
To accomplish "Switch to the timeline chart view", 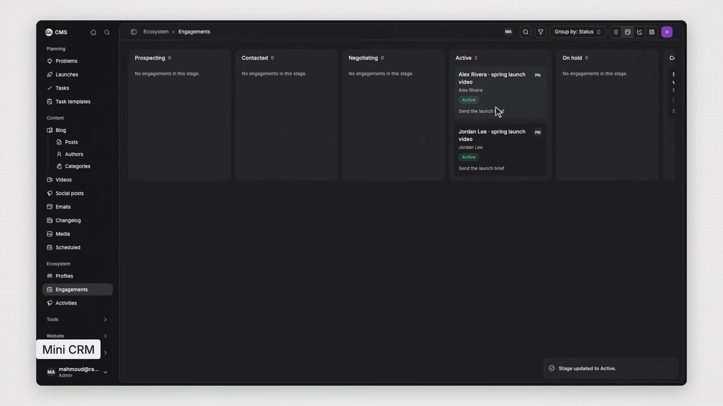I will click(x=639, y=32).
